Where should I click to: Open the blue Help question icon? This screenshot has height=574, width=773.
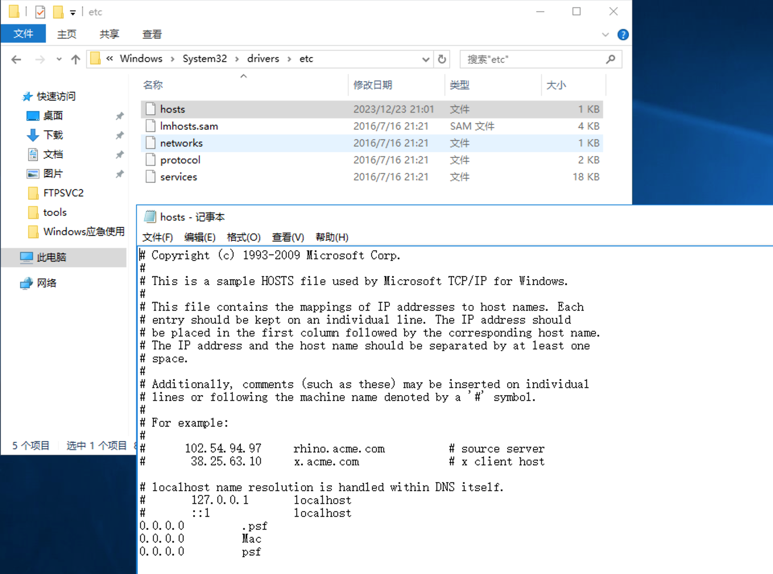coord(622,35)
